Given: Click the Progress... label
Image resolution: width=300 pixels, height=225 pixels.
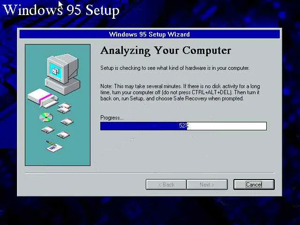Looking at the screenshot, I should click(112, 118).
